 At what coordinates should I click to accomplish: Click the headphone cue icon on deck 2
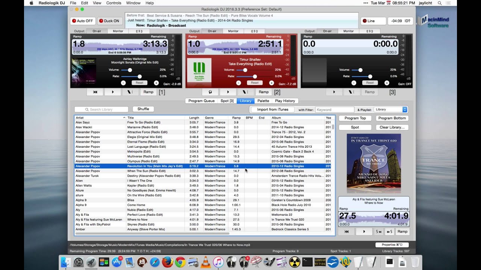[210, 92]
